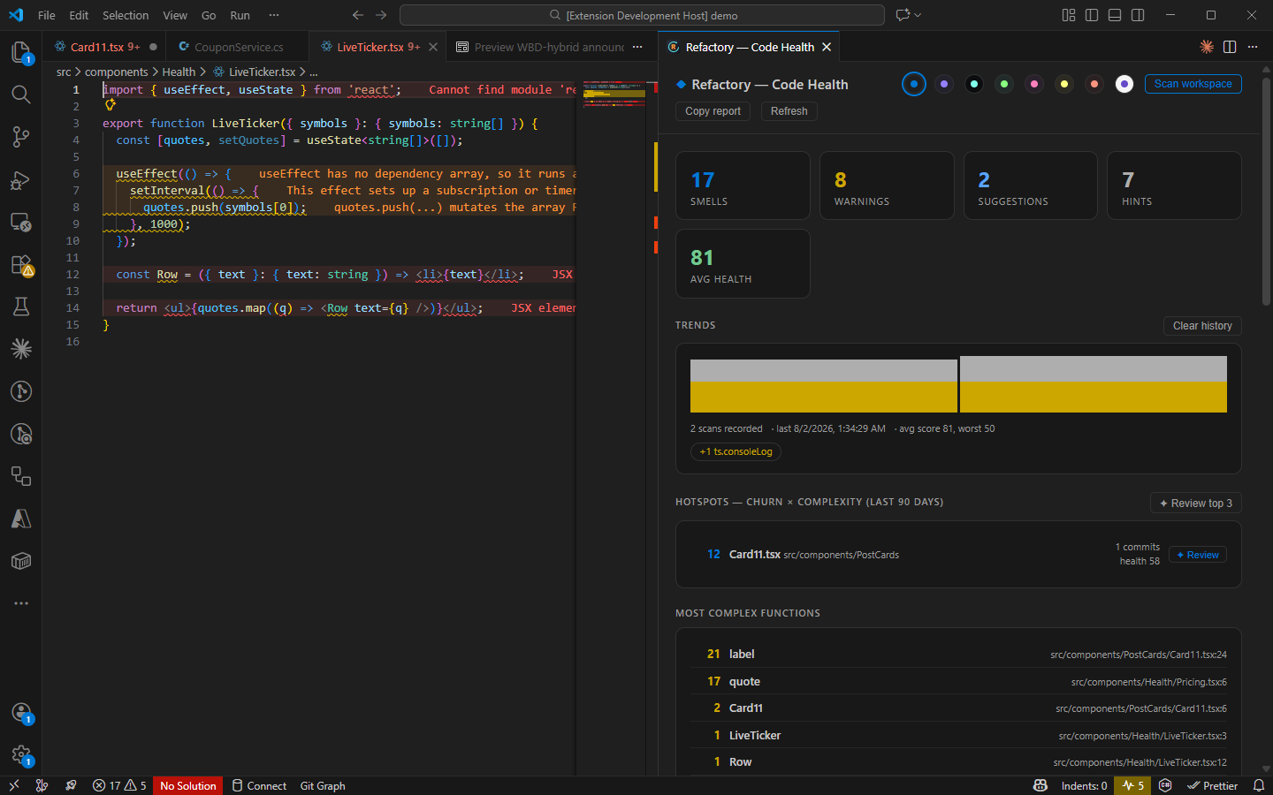The width and height of the screenshot is (1273, 795).
Task: Select the cyan dot on black theme option
Action: tap(974, 84)
